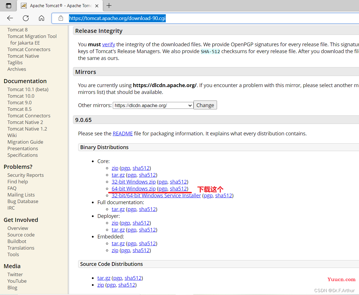This screenshot has height=295, width=359.
Task: Open the README link
Action: [123, 134]
